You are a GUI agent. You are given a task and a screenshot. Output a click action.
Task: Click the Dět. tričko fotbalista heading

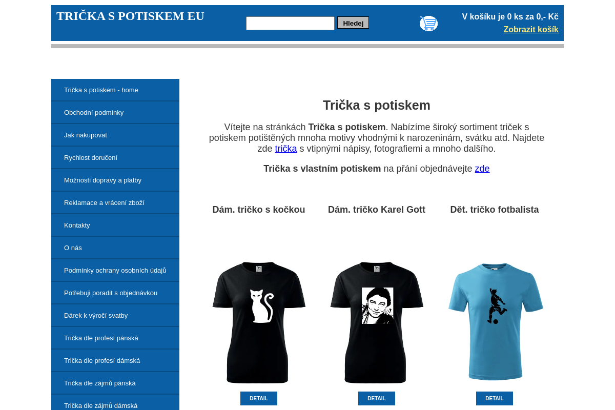tap(495, 210)
